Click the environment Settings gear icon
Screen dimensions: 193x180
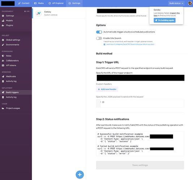click(3, 16)
